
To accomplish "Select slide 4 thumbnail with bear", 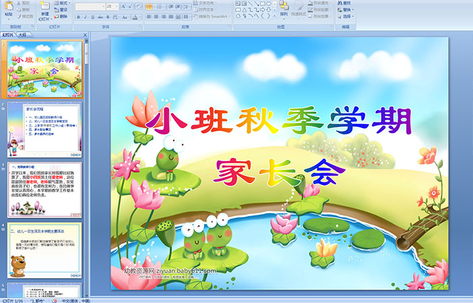I will click(45, 250).
